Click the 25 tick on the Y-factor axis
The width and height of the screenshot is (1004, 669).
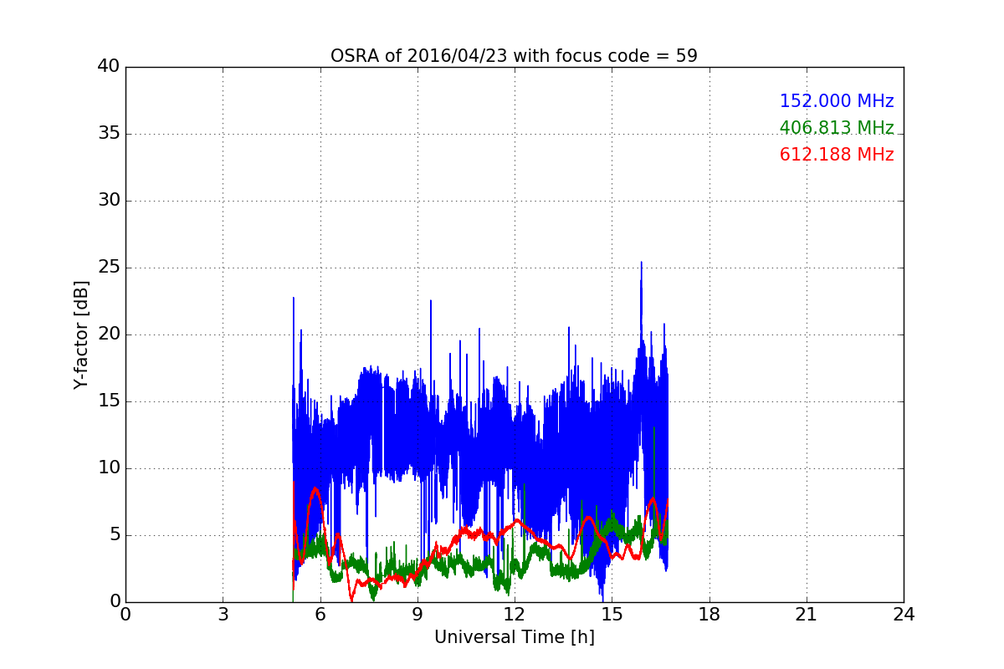tap(109, 268)
